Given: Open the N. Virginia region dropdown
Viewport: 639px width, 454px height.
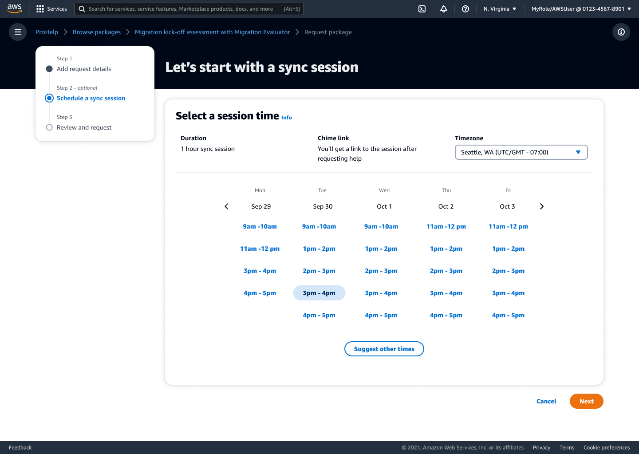Looking at the screenshot, I should 500,8.
